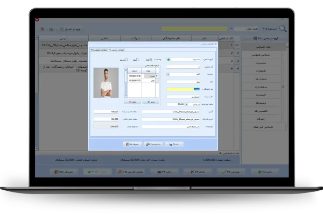Click the door icon on dialog انصراف Esc
Image resolution: width=323 pixels, height=215 pixels.
click(127, 144)
